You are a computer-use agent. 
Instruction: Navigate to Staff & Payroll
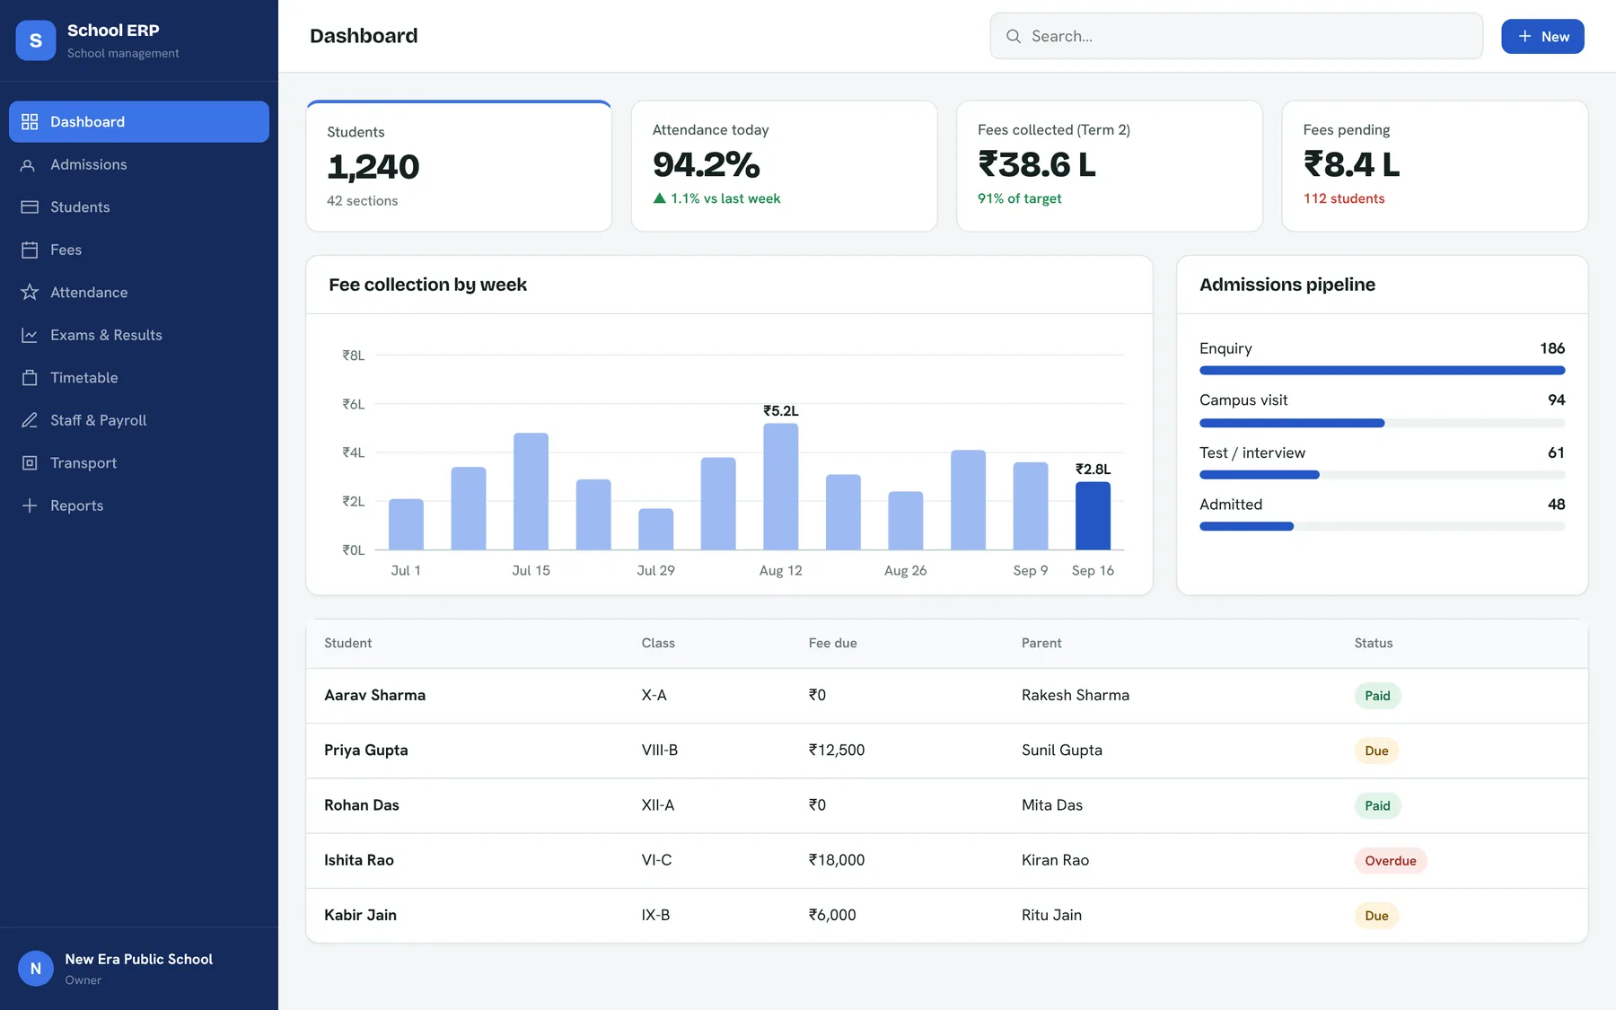139,420
